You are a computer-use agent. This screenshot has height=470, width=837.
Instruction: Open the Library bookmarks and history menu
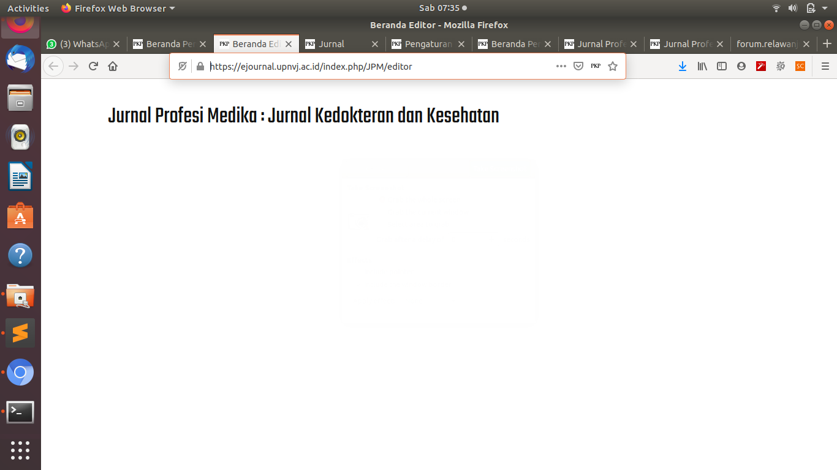702,66
